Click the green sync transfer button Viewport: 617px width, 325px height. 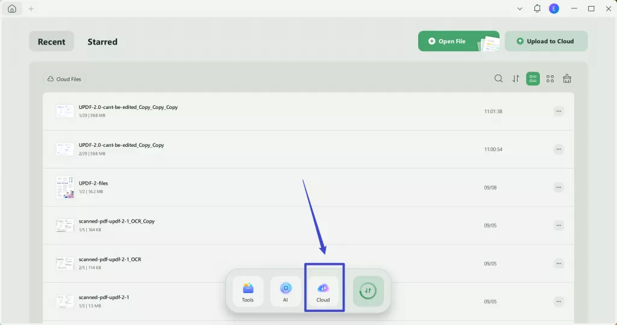[368, 291]
